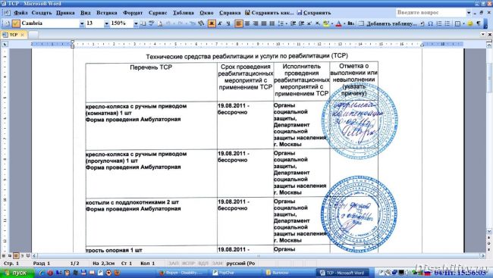Click the center alignment icon

247,23
